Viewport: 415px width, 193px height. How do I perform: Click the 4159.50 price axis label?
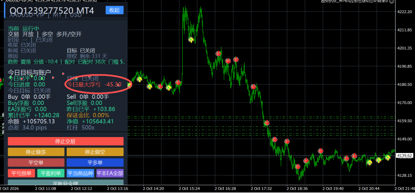[405, 121]
